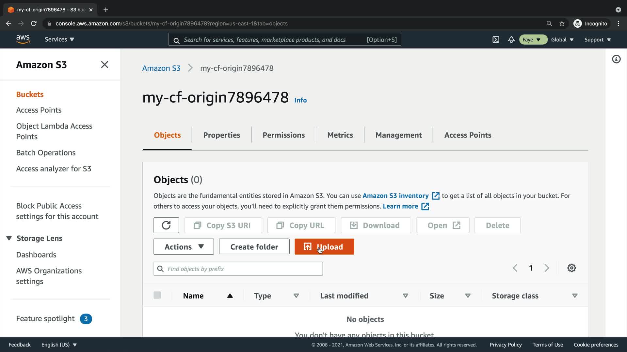This screenshot has width=627, height=352.
Task: Open the info panel icon at right
Action: coord(616,59)
